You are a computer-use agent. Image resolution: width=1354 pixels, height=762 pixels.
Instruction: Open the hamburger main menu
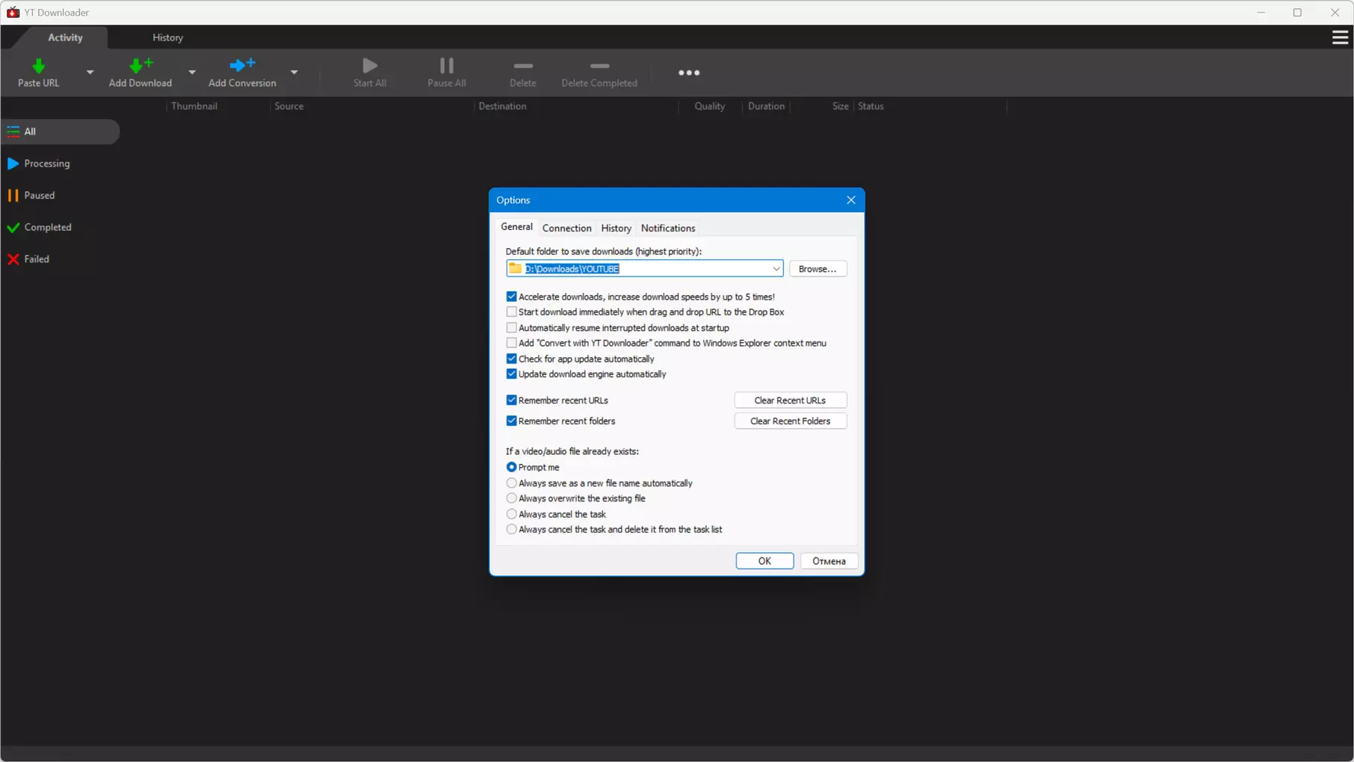pos(1339,37)
